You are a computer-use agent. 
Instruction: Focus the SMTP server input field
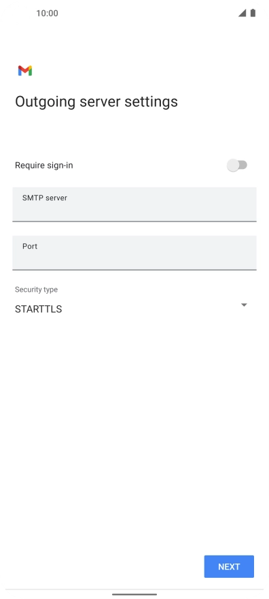pos(134,204)
